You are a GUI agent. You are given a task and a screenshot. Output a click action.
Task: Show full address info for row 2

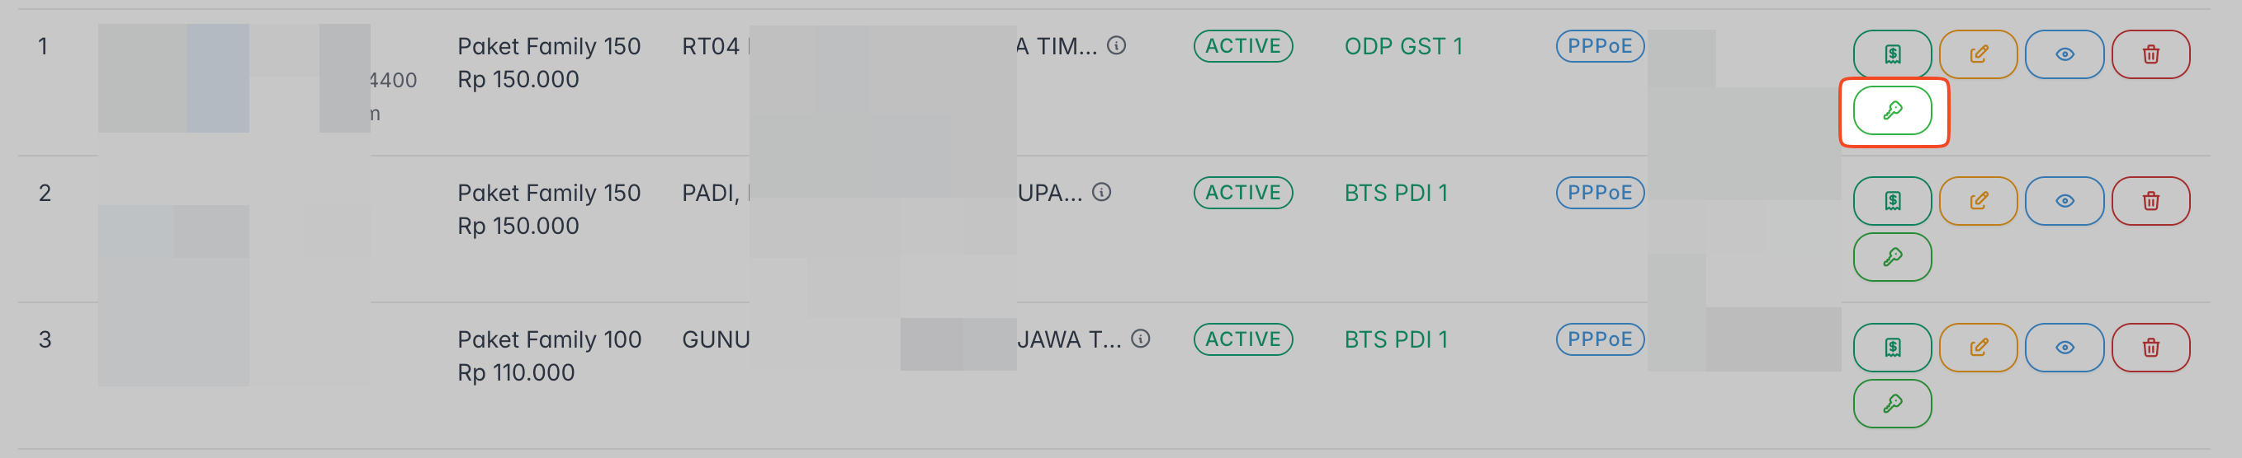tap(1101, 192)
